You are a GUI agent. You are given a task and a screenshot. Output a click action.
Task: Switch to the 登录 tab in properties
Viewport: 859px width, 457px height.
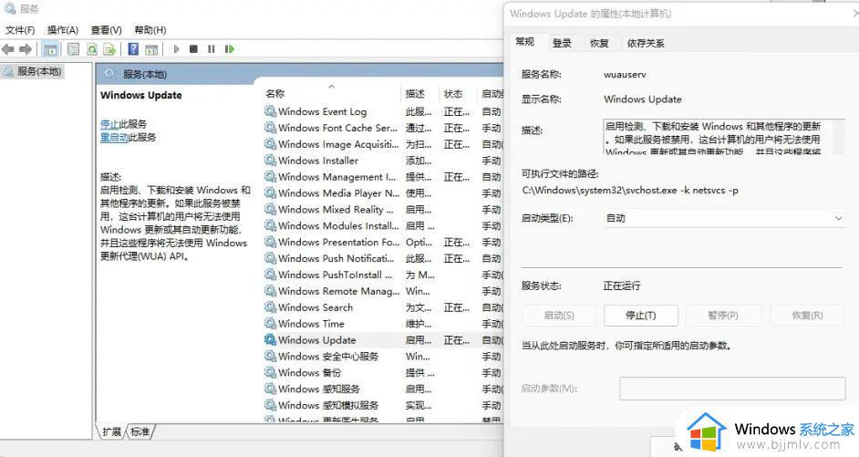point(562,43)
